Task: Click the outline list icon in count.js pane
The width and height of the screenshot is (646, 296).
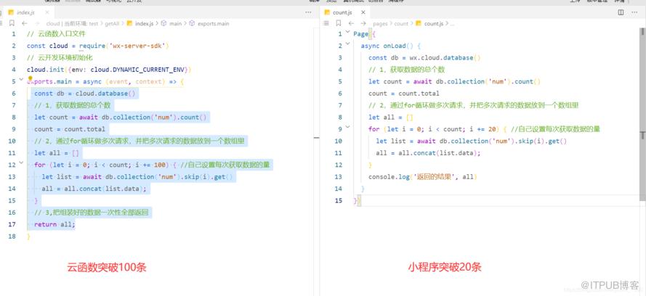Action: [x=328, y=23]
